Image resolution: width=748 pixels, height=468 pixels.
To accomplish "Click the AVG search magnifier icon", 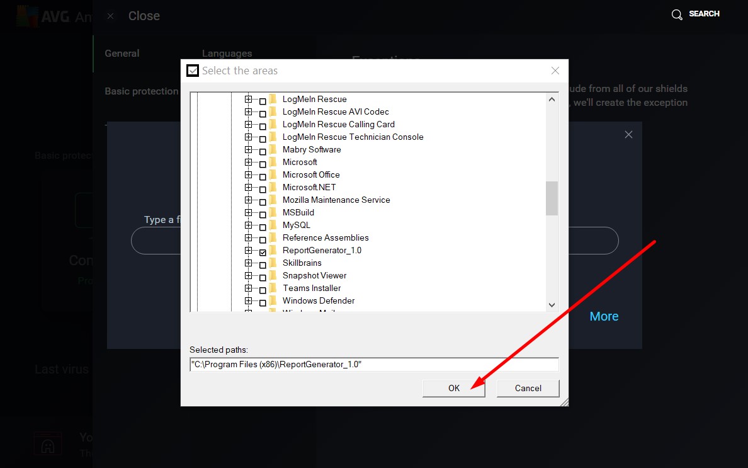I will coord(677,14).
